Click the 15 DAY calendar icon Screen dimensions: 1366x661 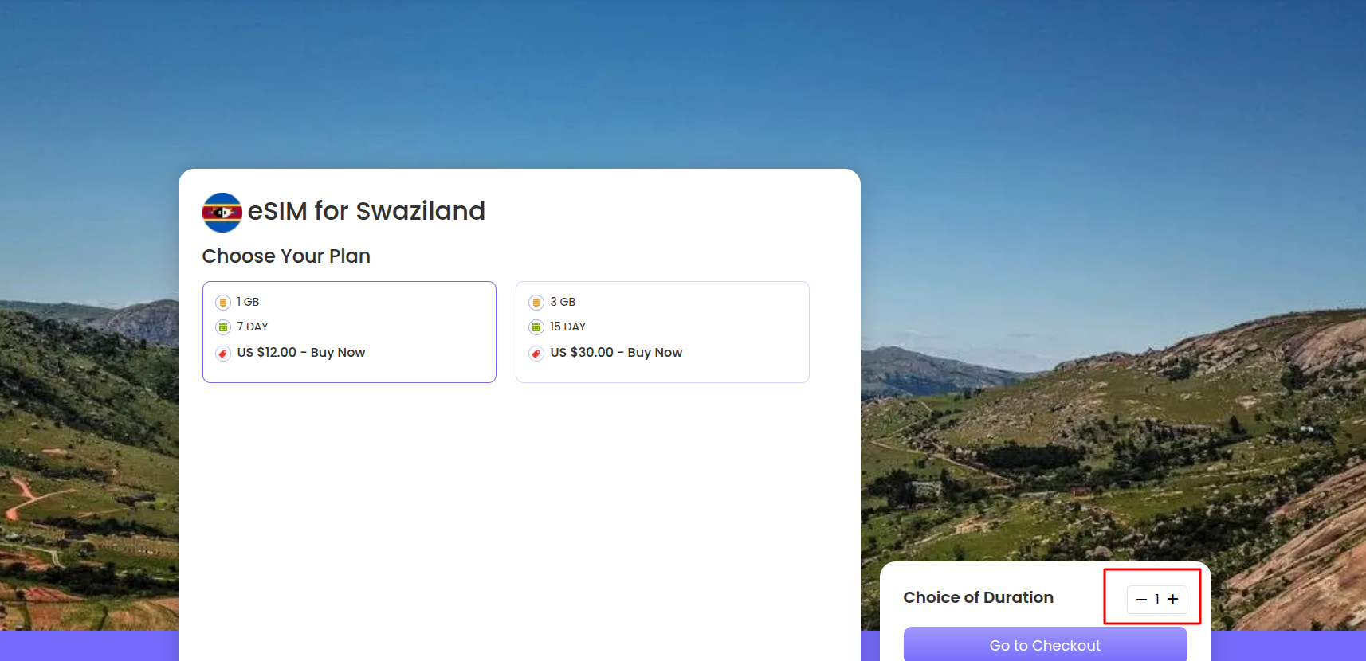tap(536, 327)
